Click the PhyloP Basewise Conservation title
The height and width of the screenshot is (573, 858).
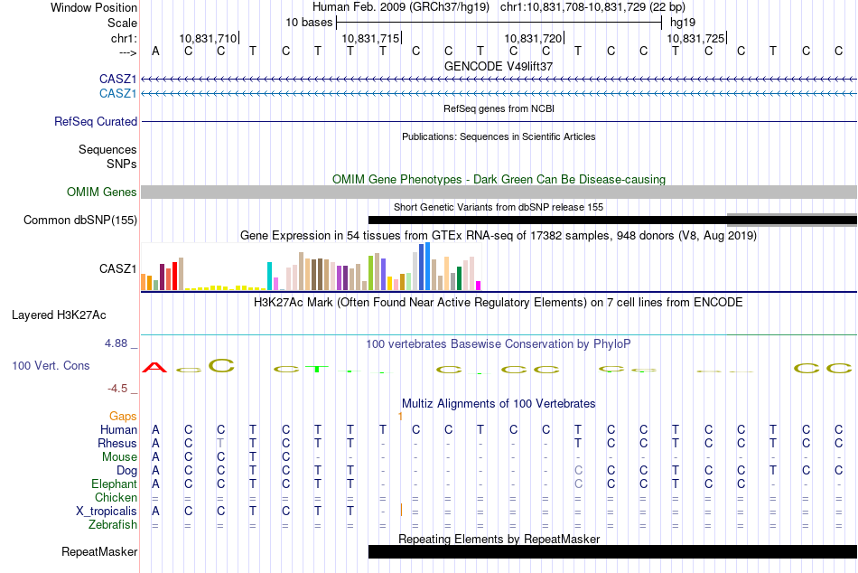pos(499,344)
